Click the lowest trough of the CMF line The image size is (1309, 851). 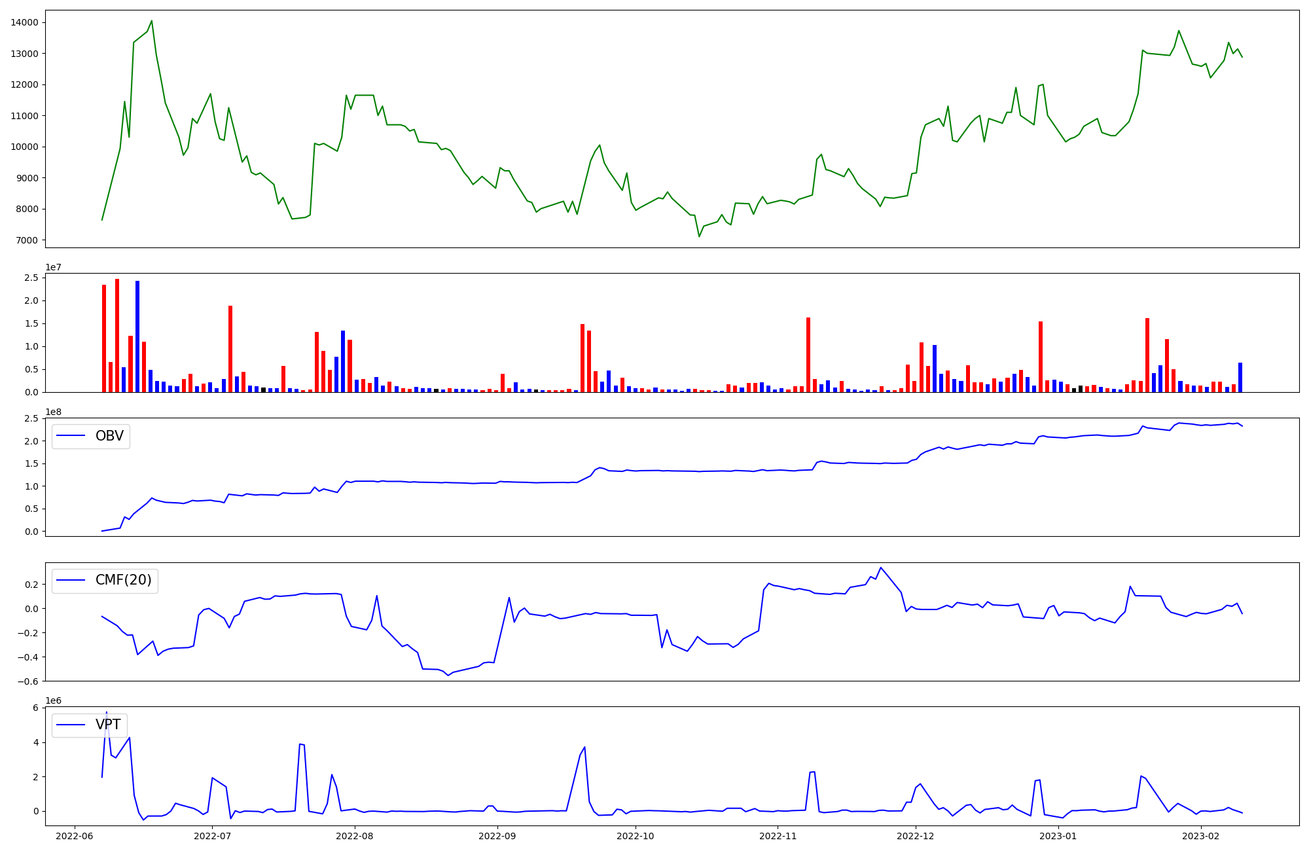coord(448,675)
